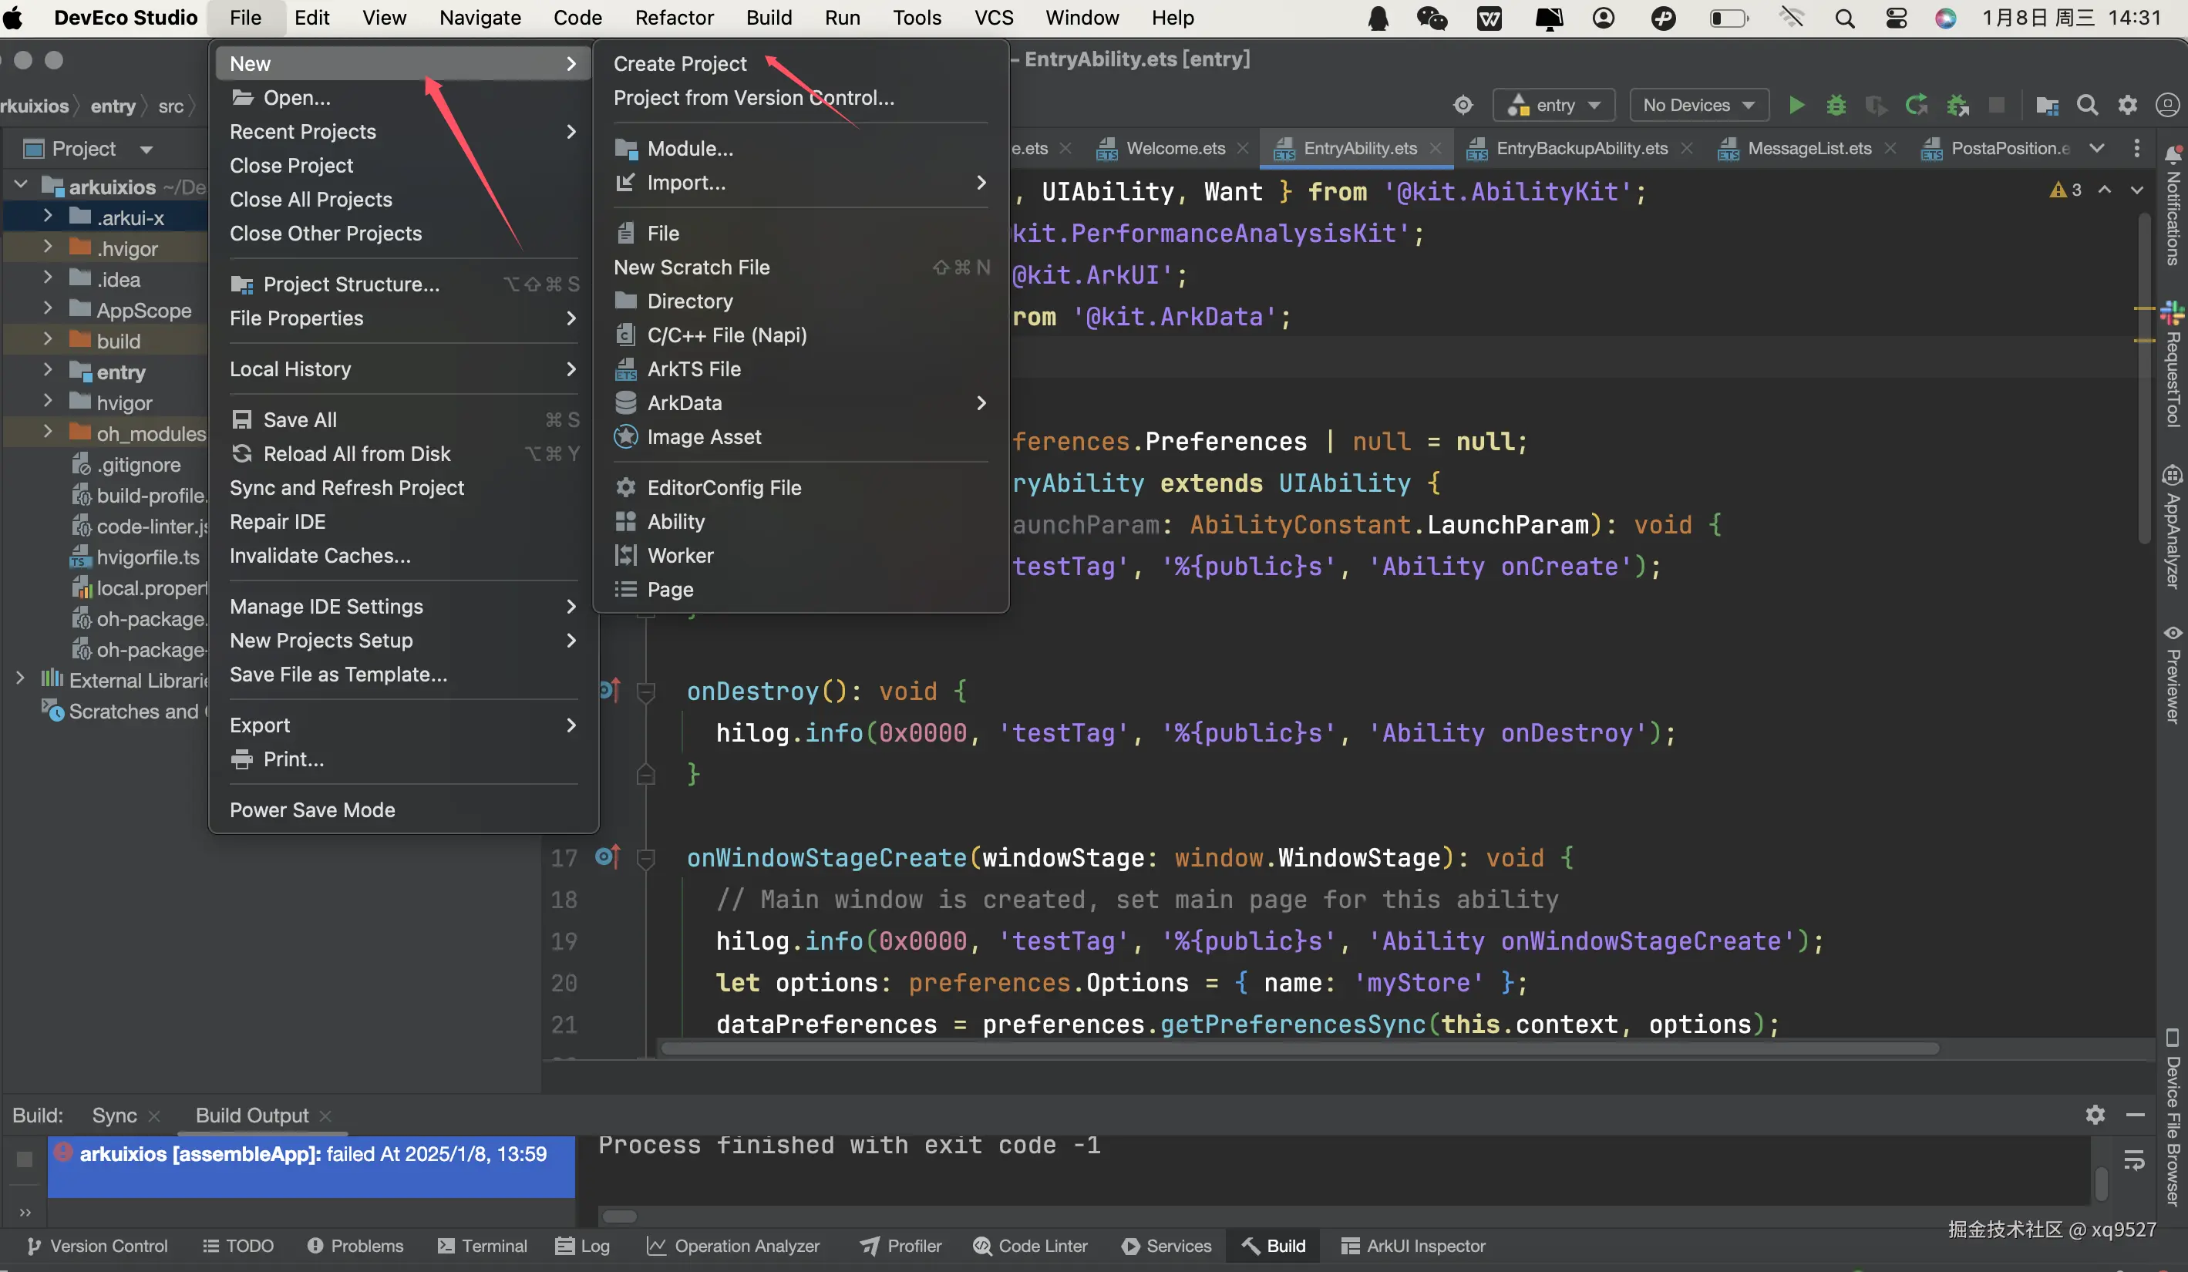This screenshot has width=2188, height=1272.
Task: Select Create Project menu item
Action: click(x=679, y=63)
